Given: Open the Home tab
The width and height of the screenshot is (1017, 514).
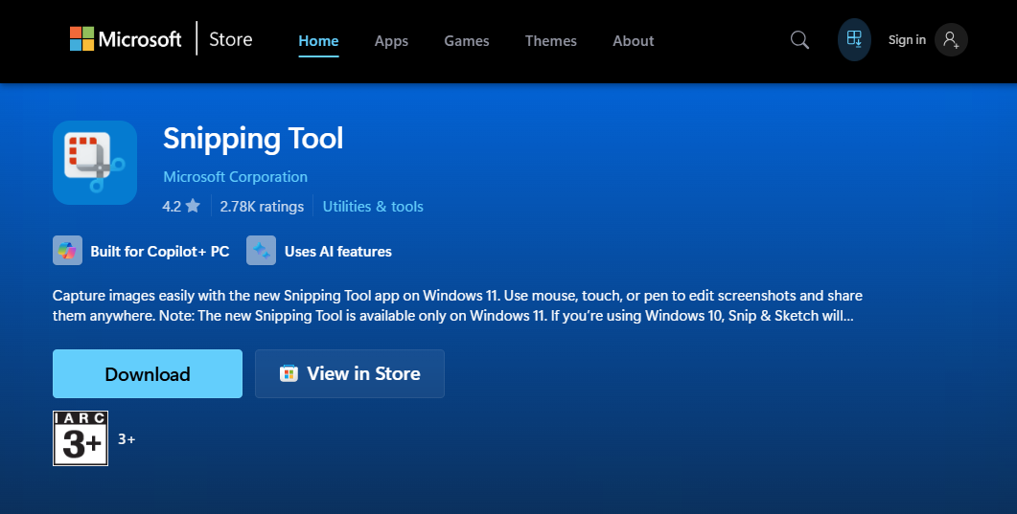Looking at the screenshot, I should pos(318,41).
